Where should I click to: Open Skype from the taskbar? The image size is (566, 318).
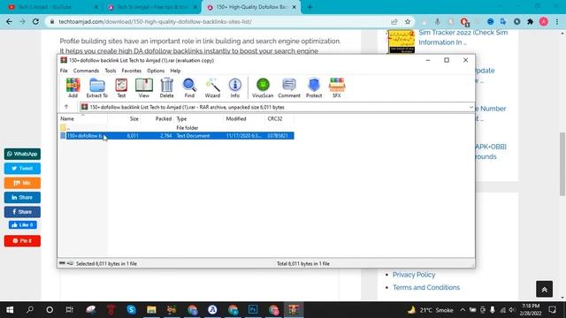(131, 310)
